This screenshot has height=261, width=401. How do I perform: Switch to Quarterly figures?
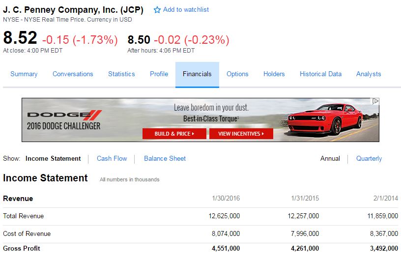pyautogui.click(x=369, y=159)
